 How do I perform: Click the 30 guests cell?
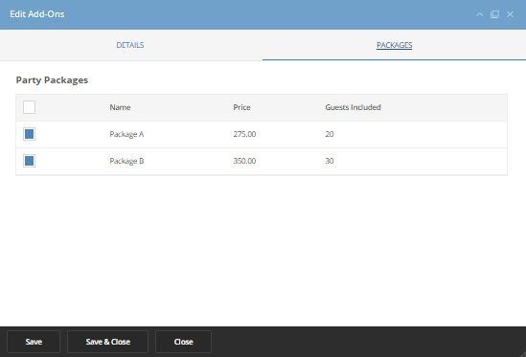click(x=330, y=161)
